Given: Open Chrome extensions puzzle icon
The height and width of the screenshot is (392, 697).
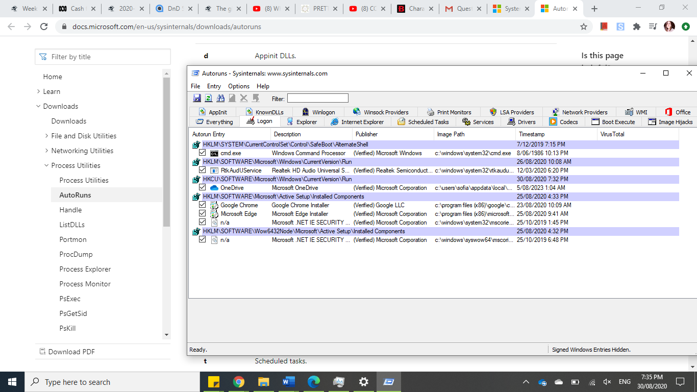Looking at the screenshot, I should tap(636, 27).
